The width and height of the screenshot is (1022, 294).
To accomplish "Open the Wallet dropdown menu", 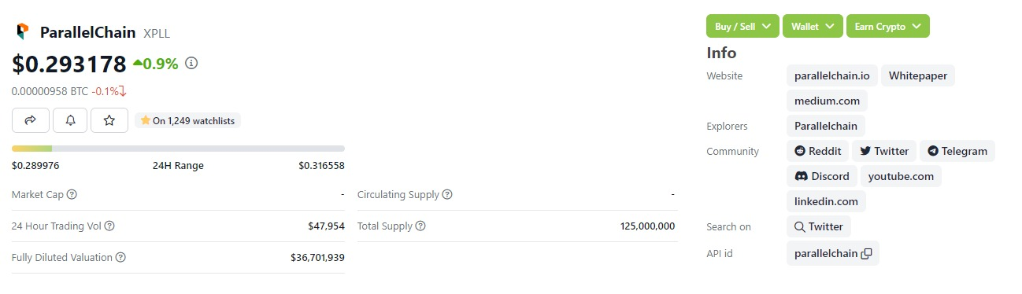I will click(813, 26).
